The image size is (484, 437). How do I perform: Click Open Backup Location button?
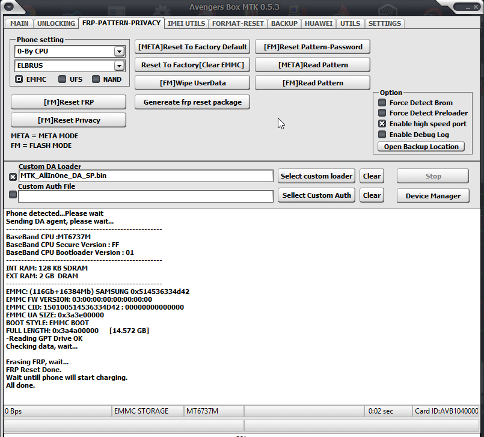(x=421, y=147)
